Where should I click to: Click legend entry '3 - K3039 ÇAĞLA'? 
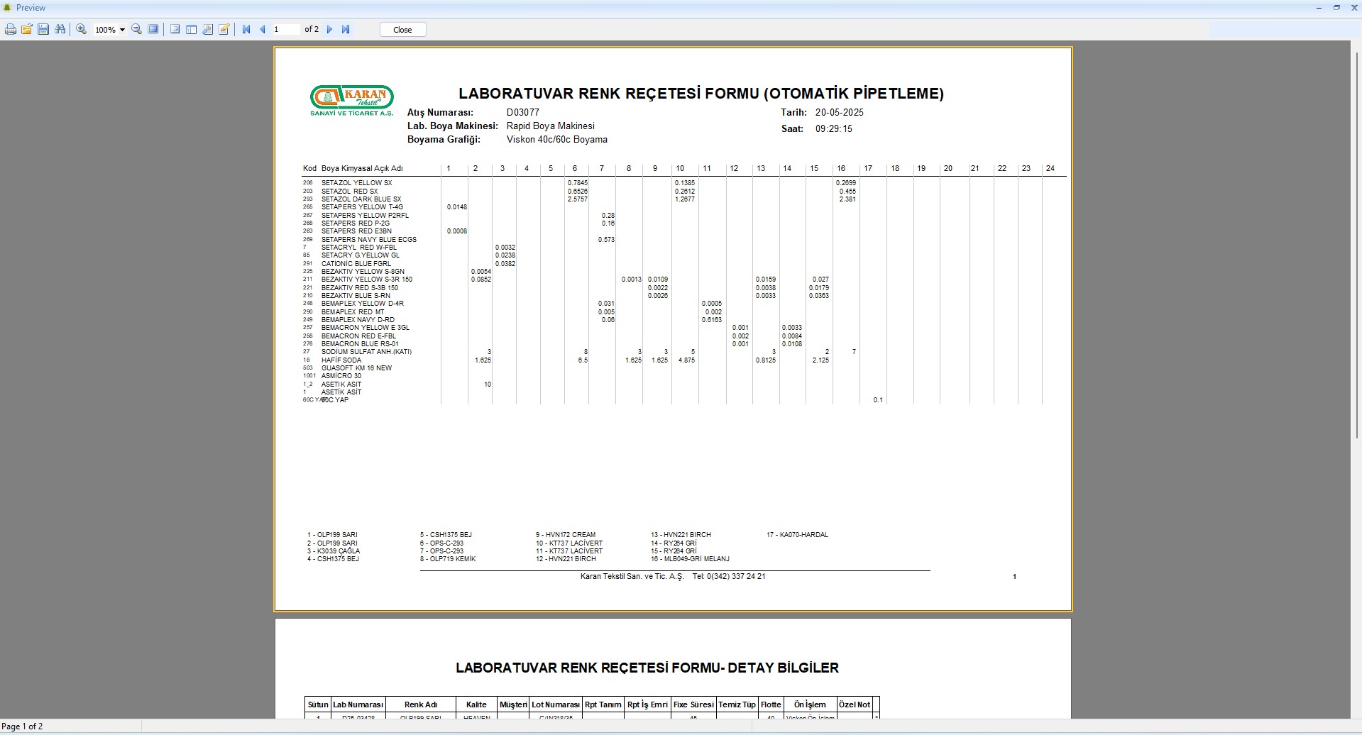coord(334,551)
